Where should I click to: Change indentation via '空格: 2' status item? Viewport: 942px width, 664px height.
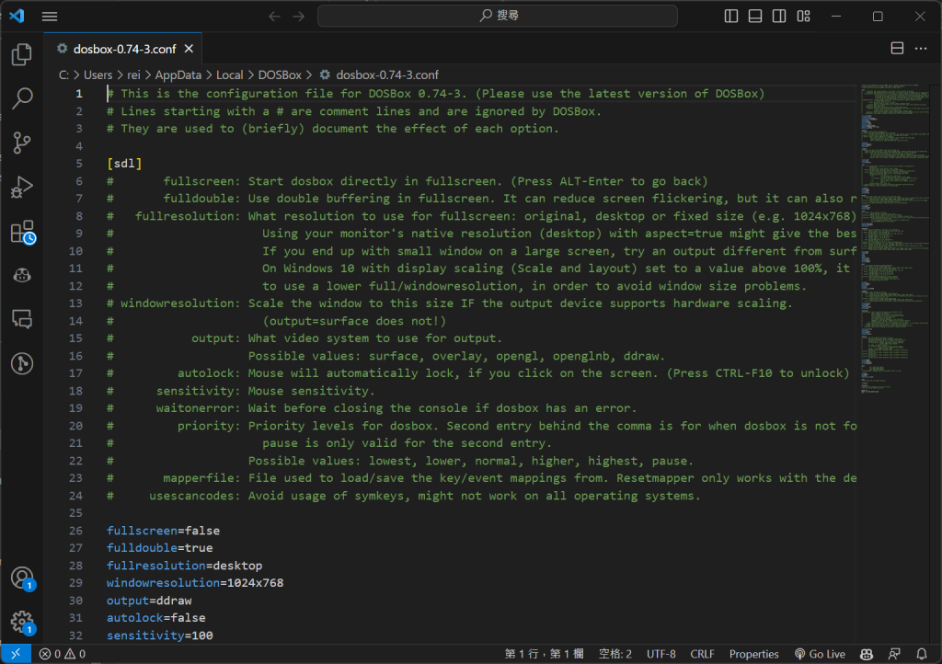[615, 654]
